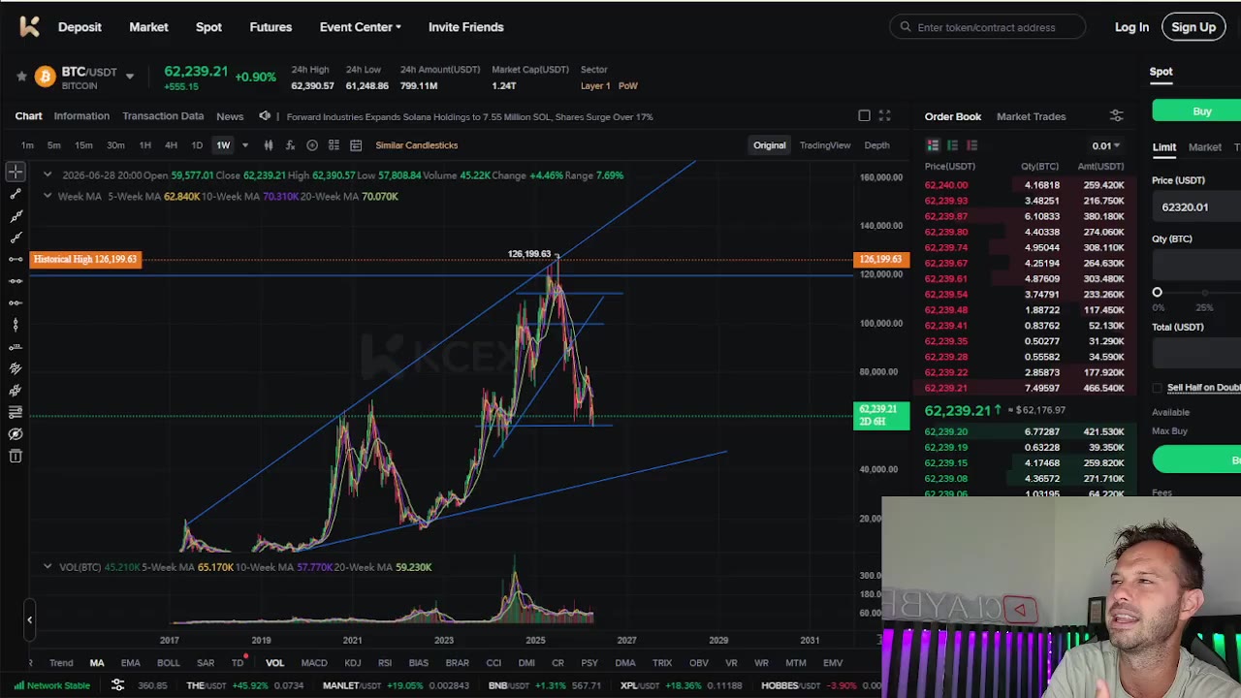Collapse the VOL(BTC) legend row

[x=47, y=566]
